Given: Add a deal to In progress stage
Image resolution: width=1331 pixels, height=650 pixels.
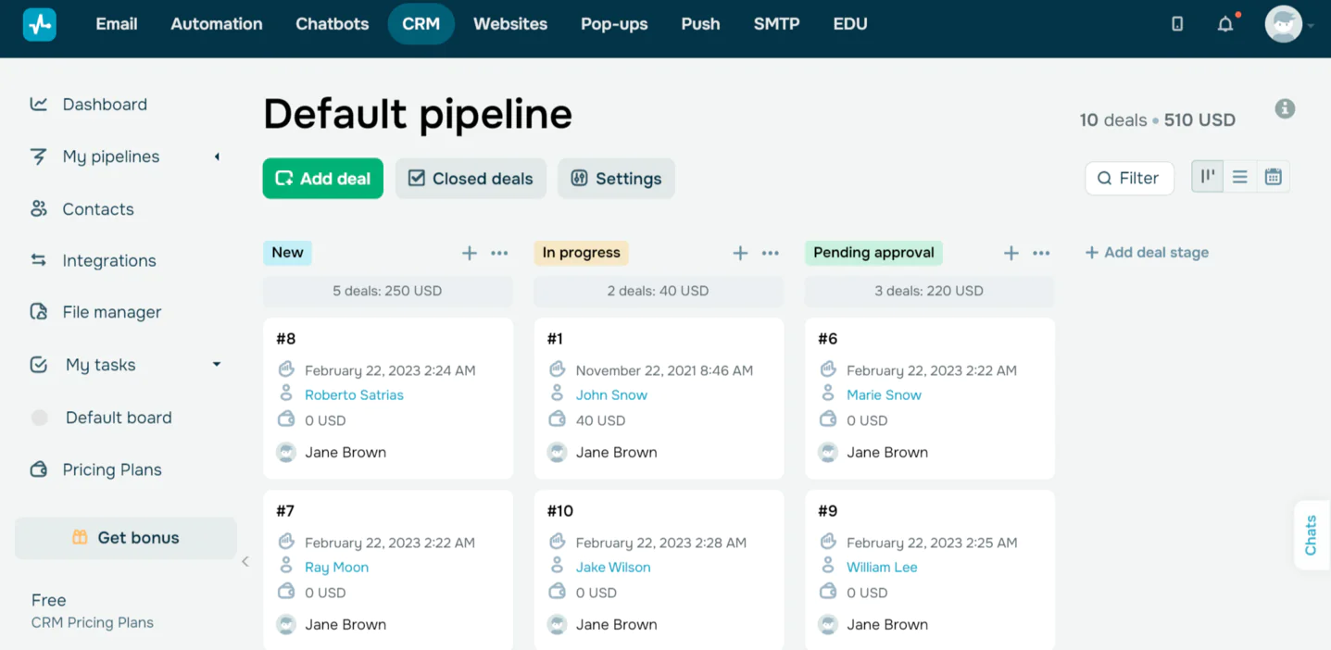Looking at the screenshot, I should 740,253.
